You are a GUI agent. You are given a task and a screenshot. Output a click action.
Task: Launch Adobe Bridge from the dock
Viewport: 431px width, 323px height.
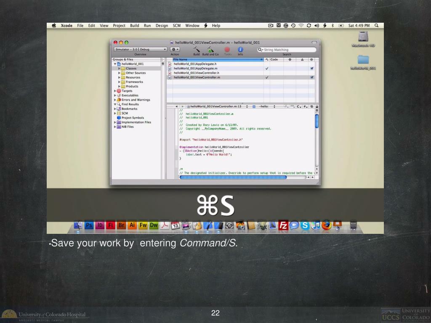pos(121,225)
